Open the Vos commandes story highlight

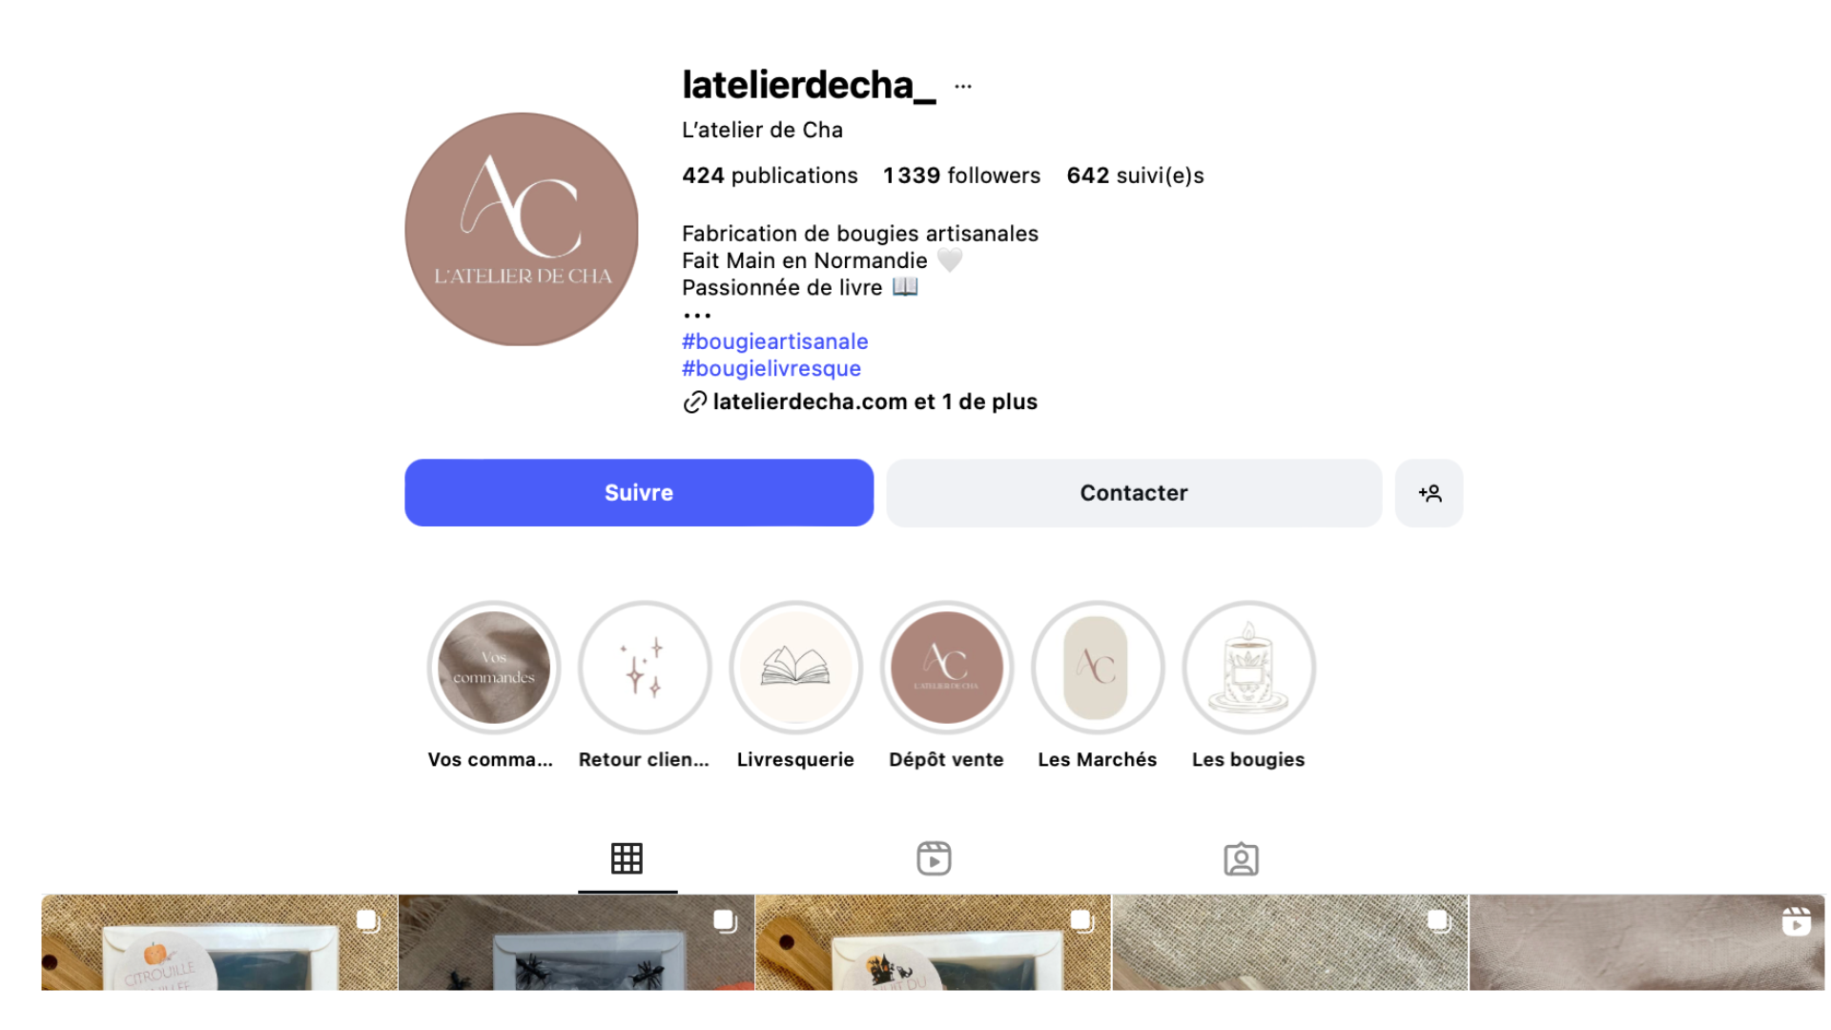click(493, 667)
